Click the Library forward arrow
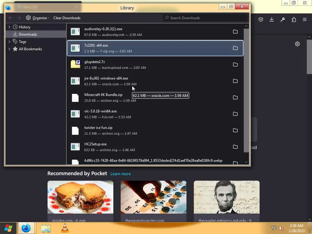 click(19, 18)
